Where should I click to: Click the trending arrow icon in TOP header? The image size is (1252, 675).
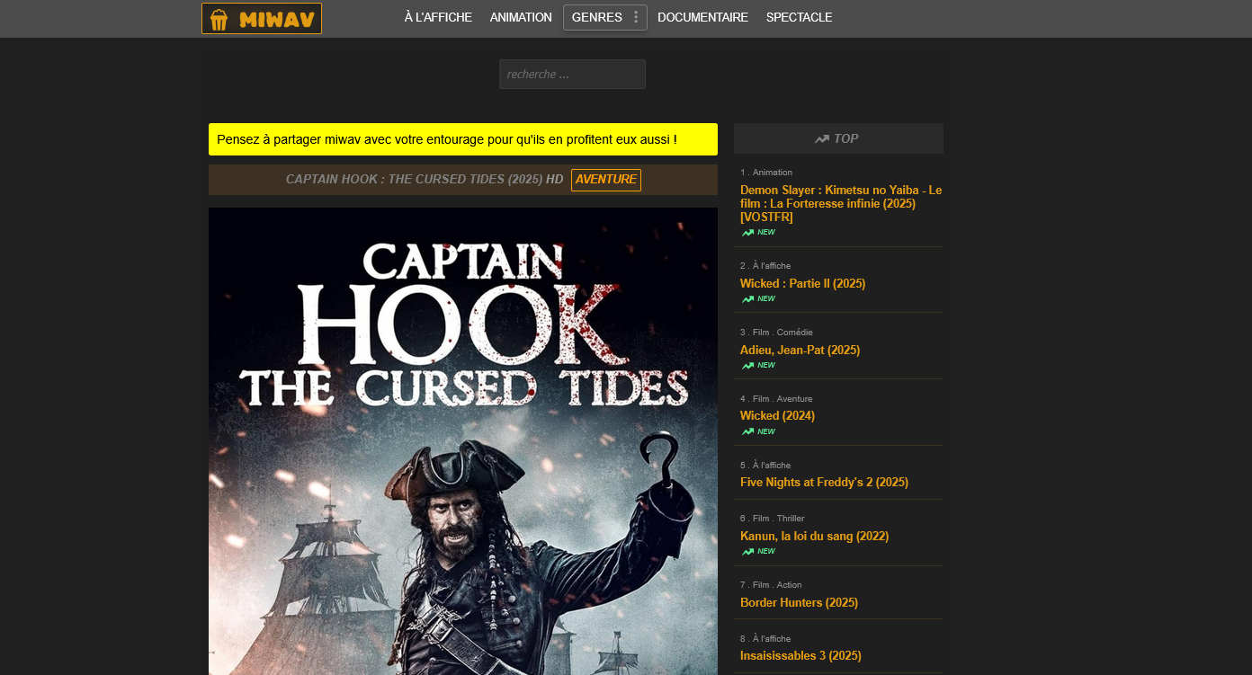[x=820, y=138]
